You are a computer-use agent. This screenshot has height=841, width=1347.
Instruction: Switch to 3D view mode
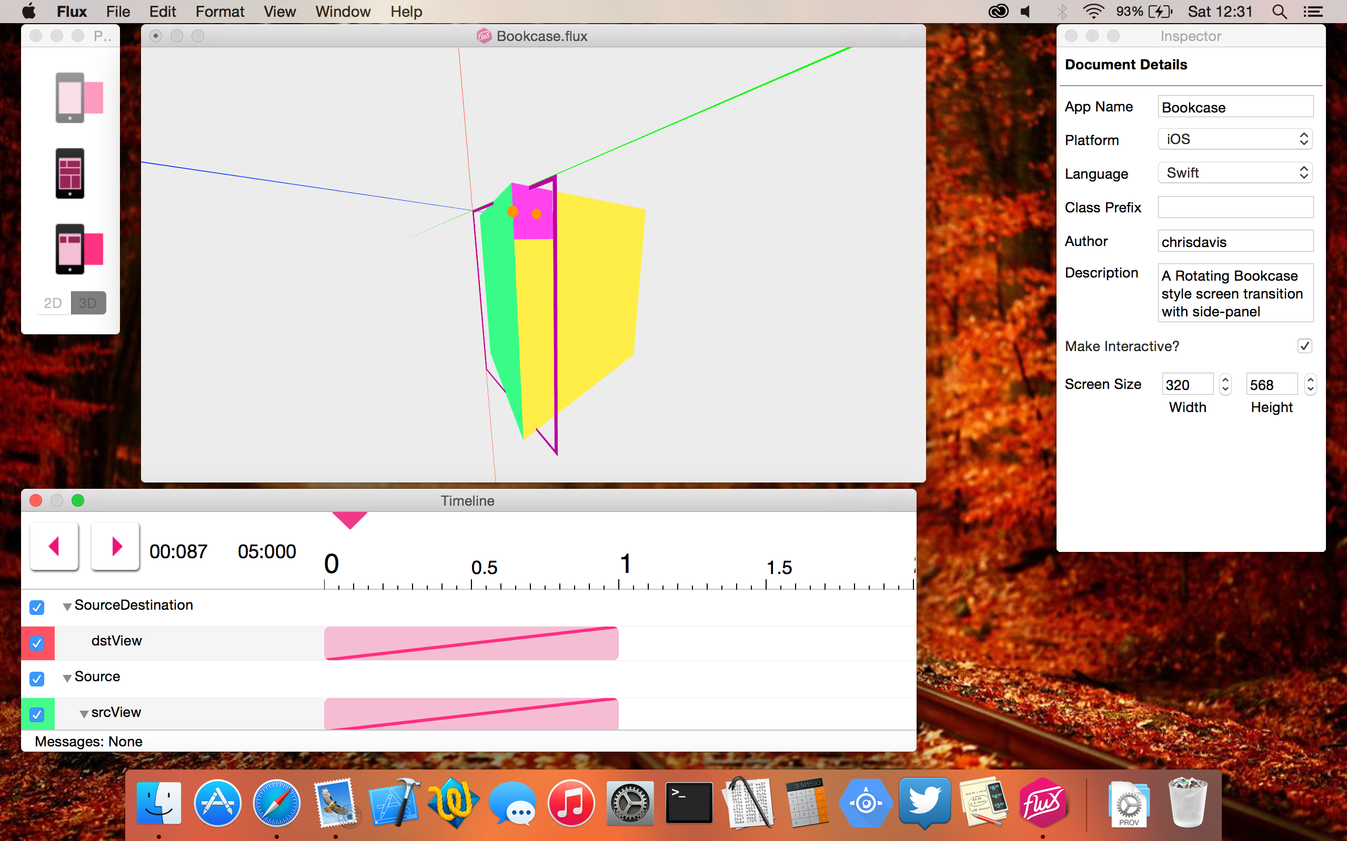(88, 303)
